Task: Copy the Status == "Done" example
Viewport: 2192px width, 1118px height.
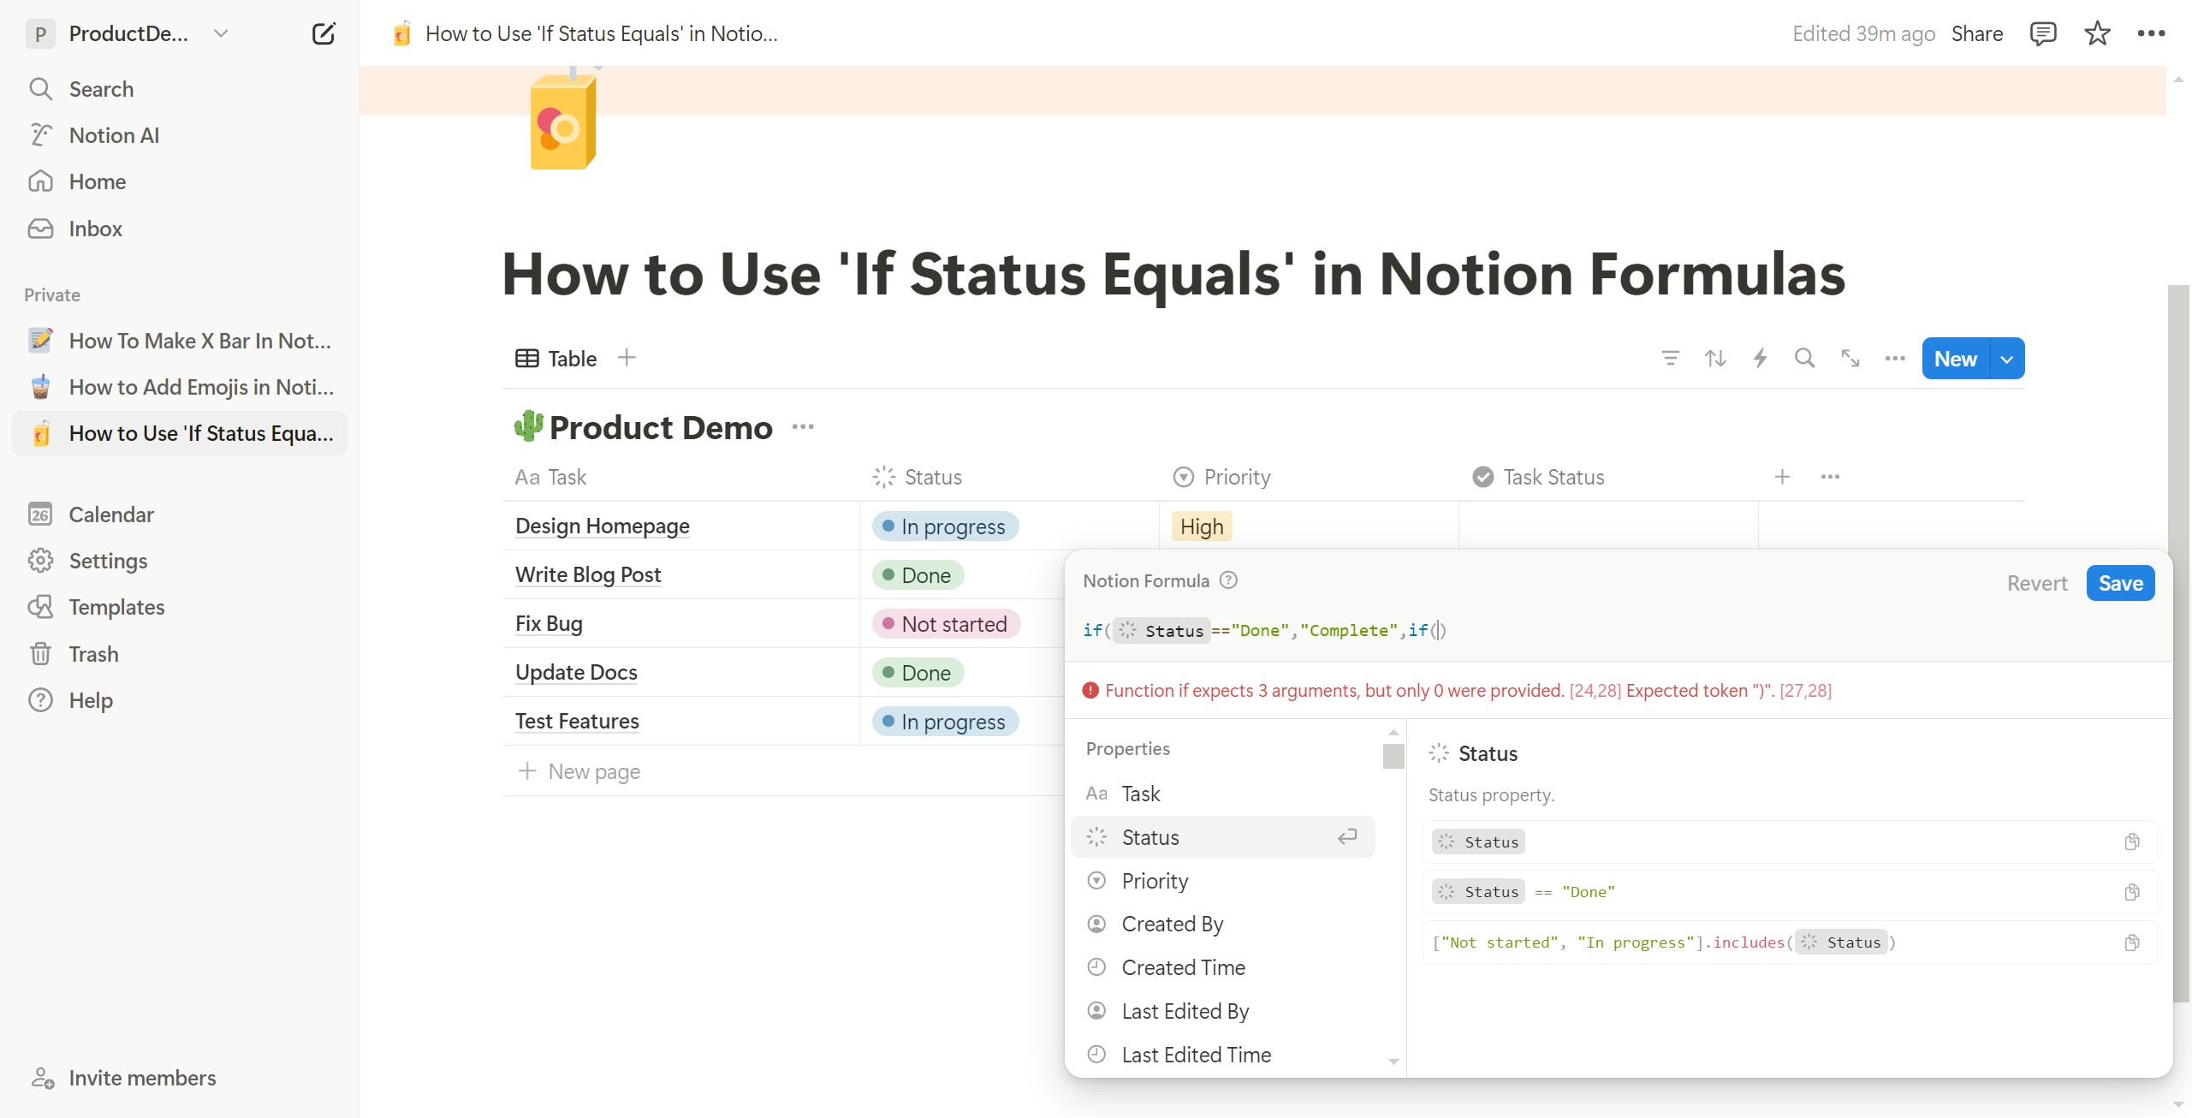Action: tap(2131, 892)
